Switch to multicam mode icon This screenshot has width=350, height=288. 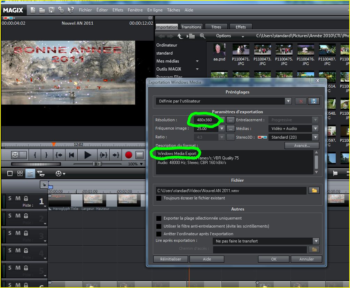(x=41, y=173)
